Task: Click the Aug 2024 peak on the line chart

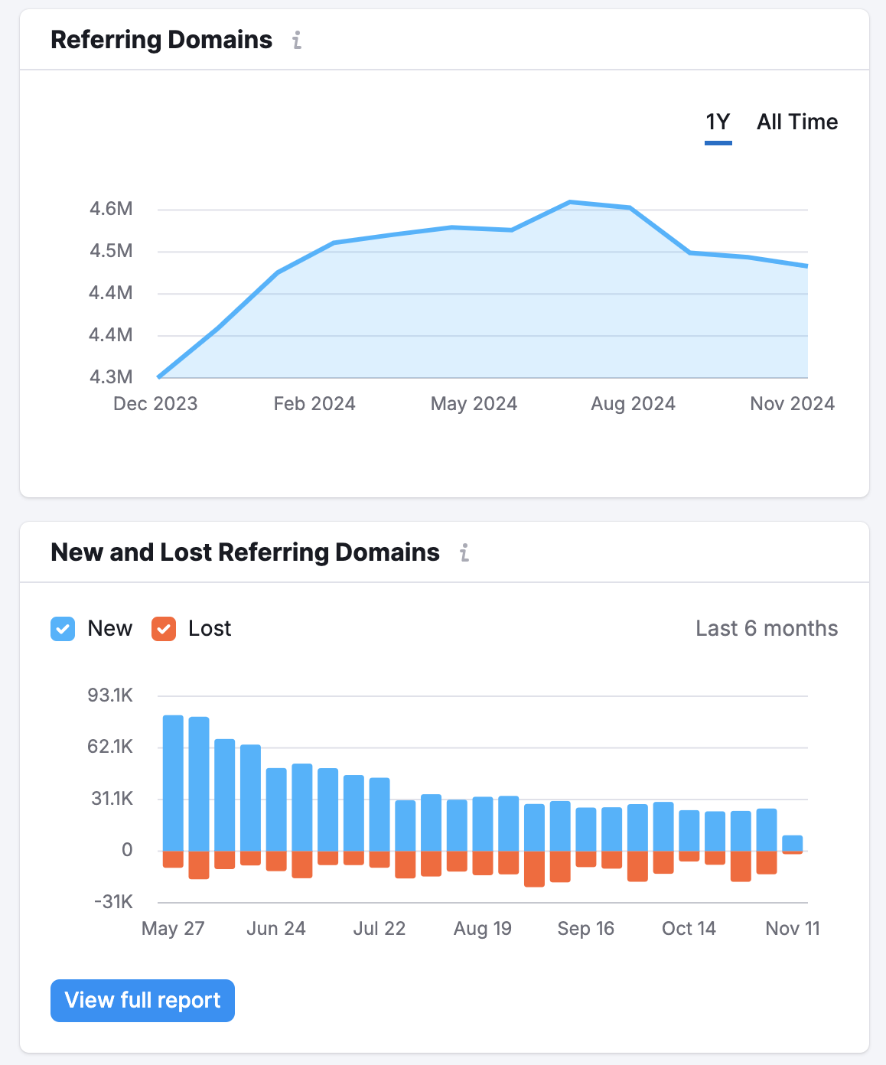Action: (568, 201)
